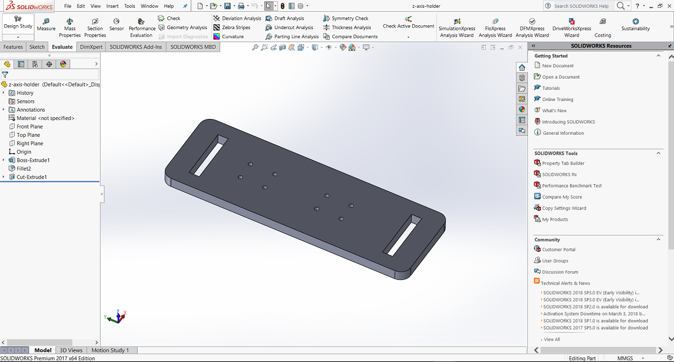Click the Sensor tool

(116, 25)
